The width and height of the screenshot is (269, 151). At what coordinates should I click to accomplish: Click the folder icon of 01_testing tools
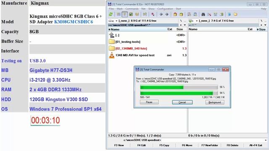[112, 42]
